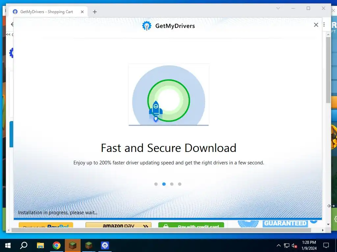337x252 pixels.
Task: Close the GetMyDrivers Shopping Cart browser tab
Action: pos(82,12)
